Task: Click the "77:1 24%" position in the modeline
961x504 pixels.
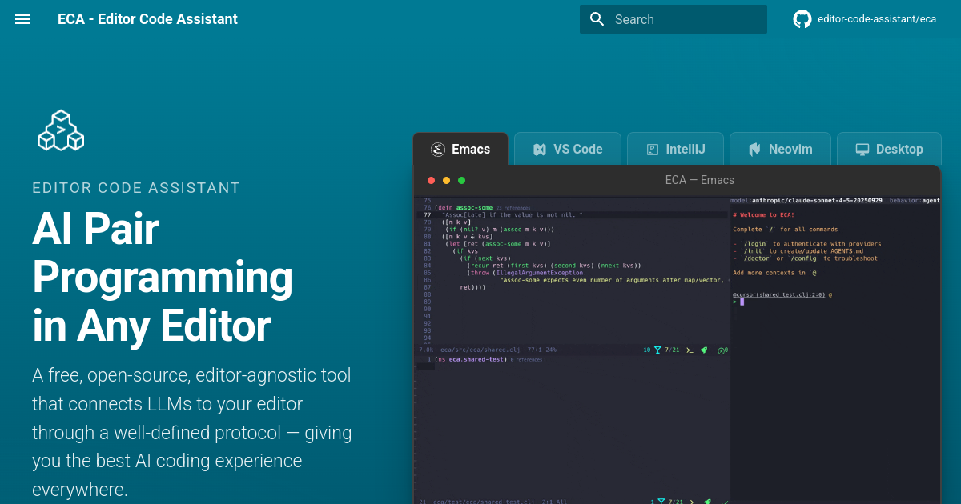Action: (541, 350)
